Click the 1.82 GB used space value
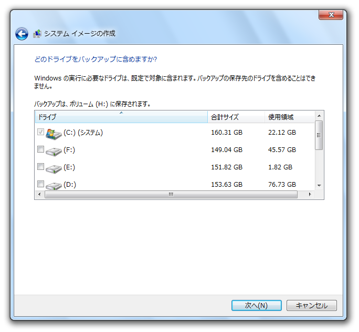This screenshot has height=332, width=359. (280, 167)
